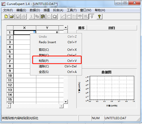
Task: Select row header 5
Action: click(10, 52)
